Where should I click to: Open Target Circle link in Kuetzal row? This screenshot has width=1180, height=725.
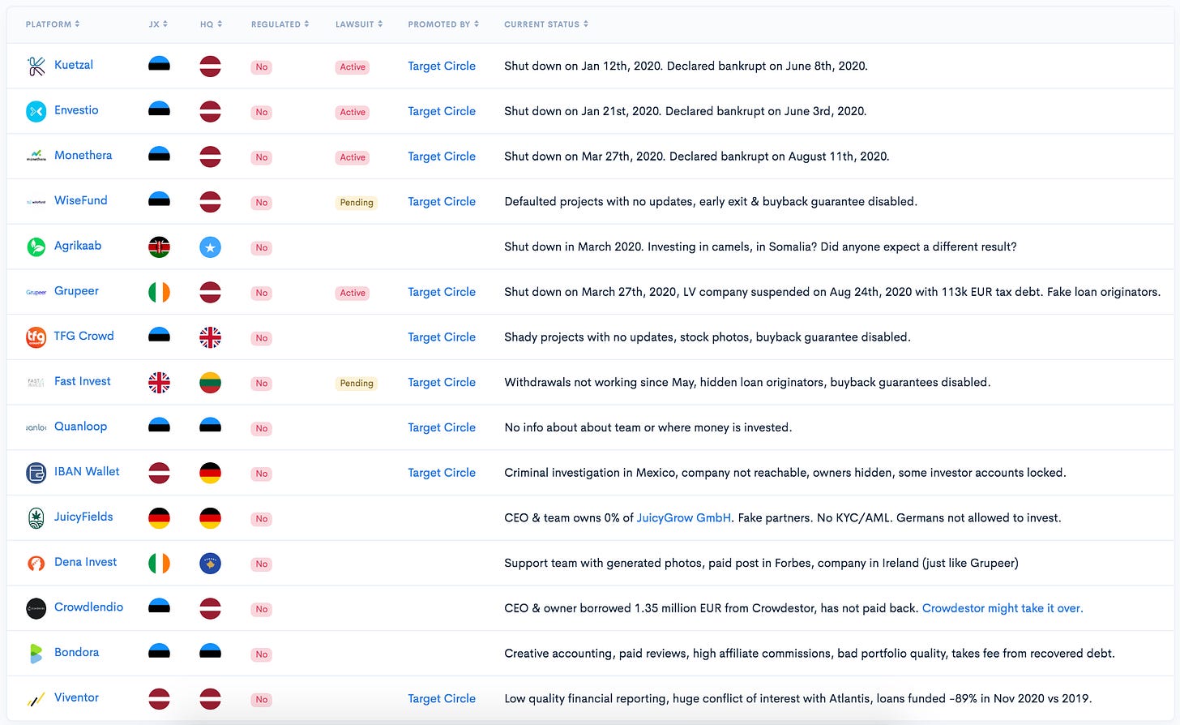point(442,66)
